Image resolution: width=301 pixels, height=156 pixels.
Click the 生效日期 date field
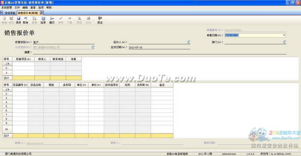point(159,47)
